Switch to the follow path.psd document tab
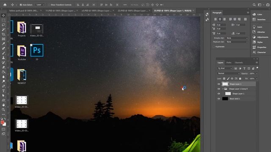Screen dimensions: 271x152 pos(24,11)
